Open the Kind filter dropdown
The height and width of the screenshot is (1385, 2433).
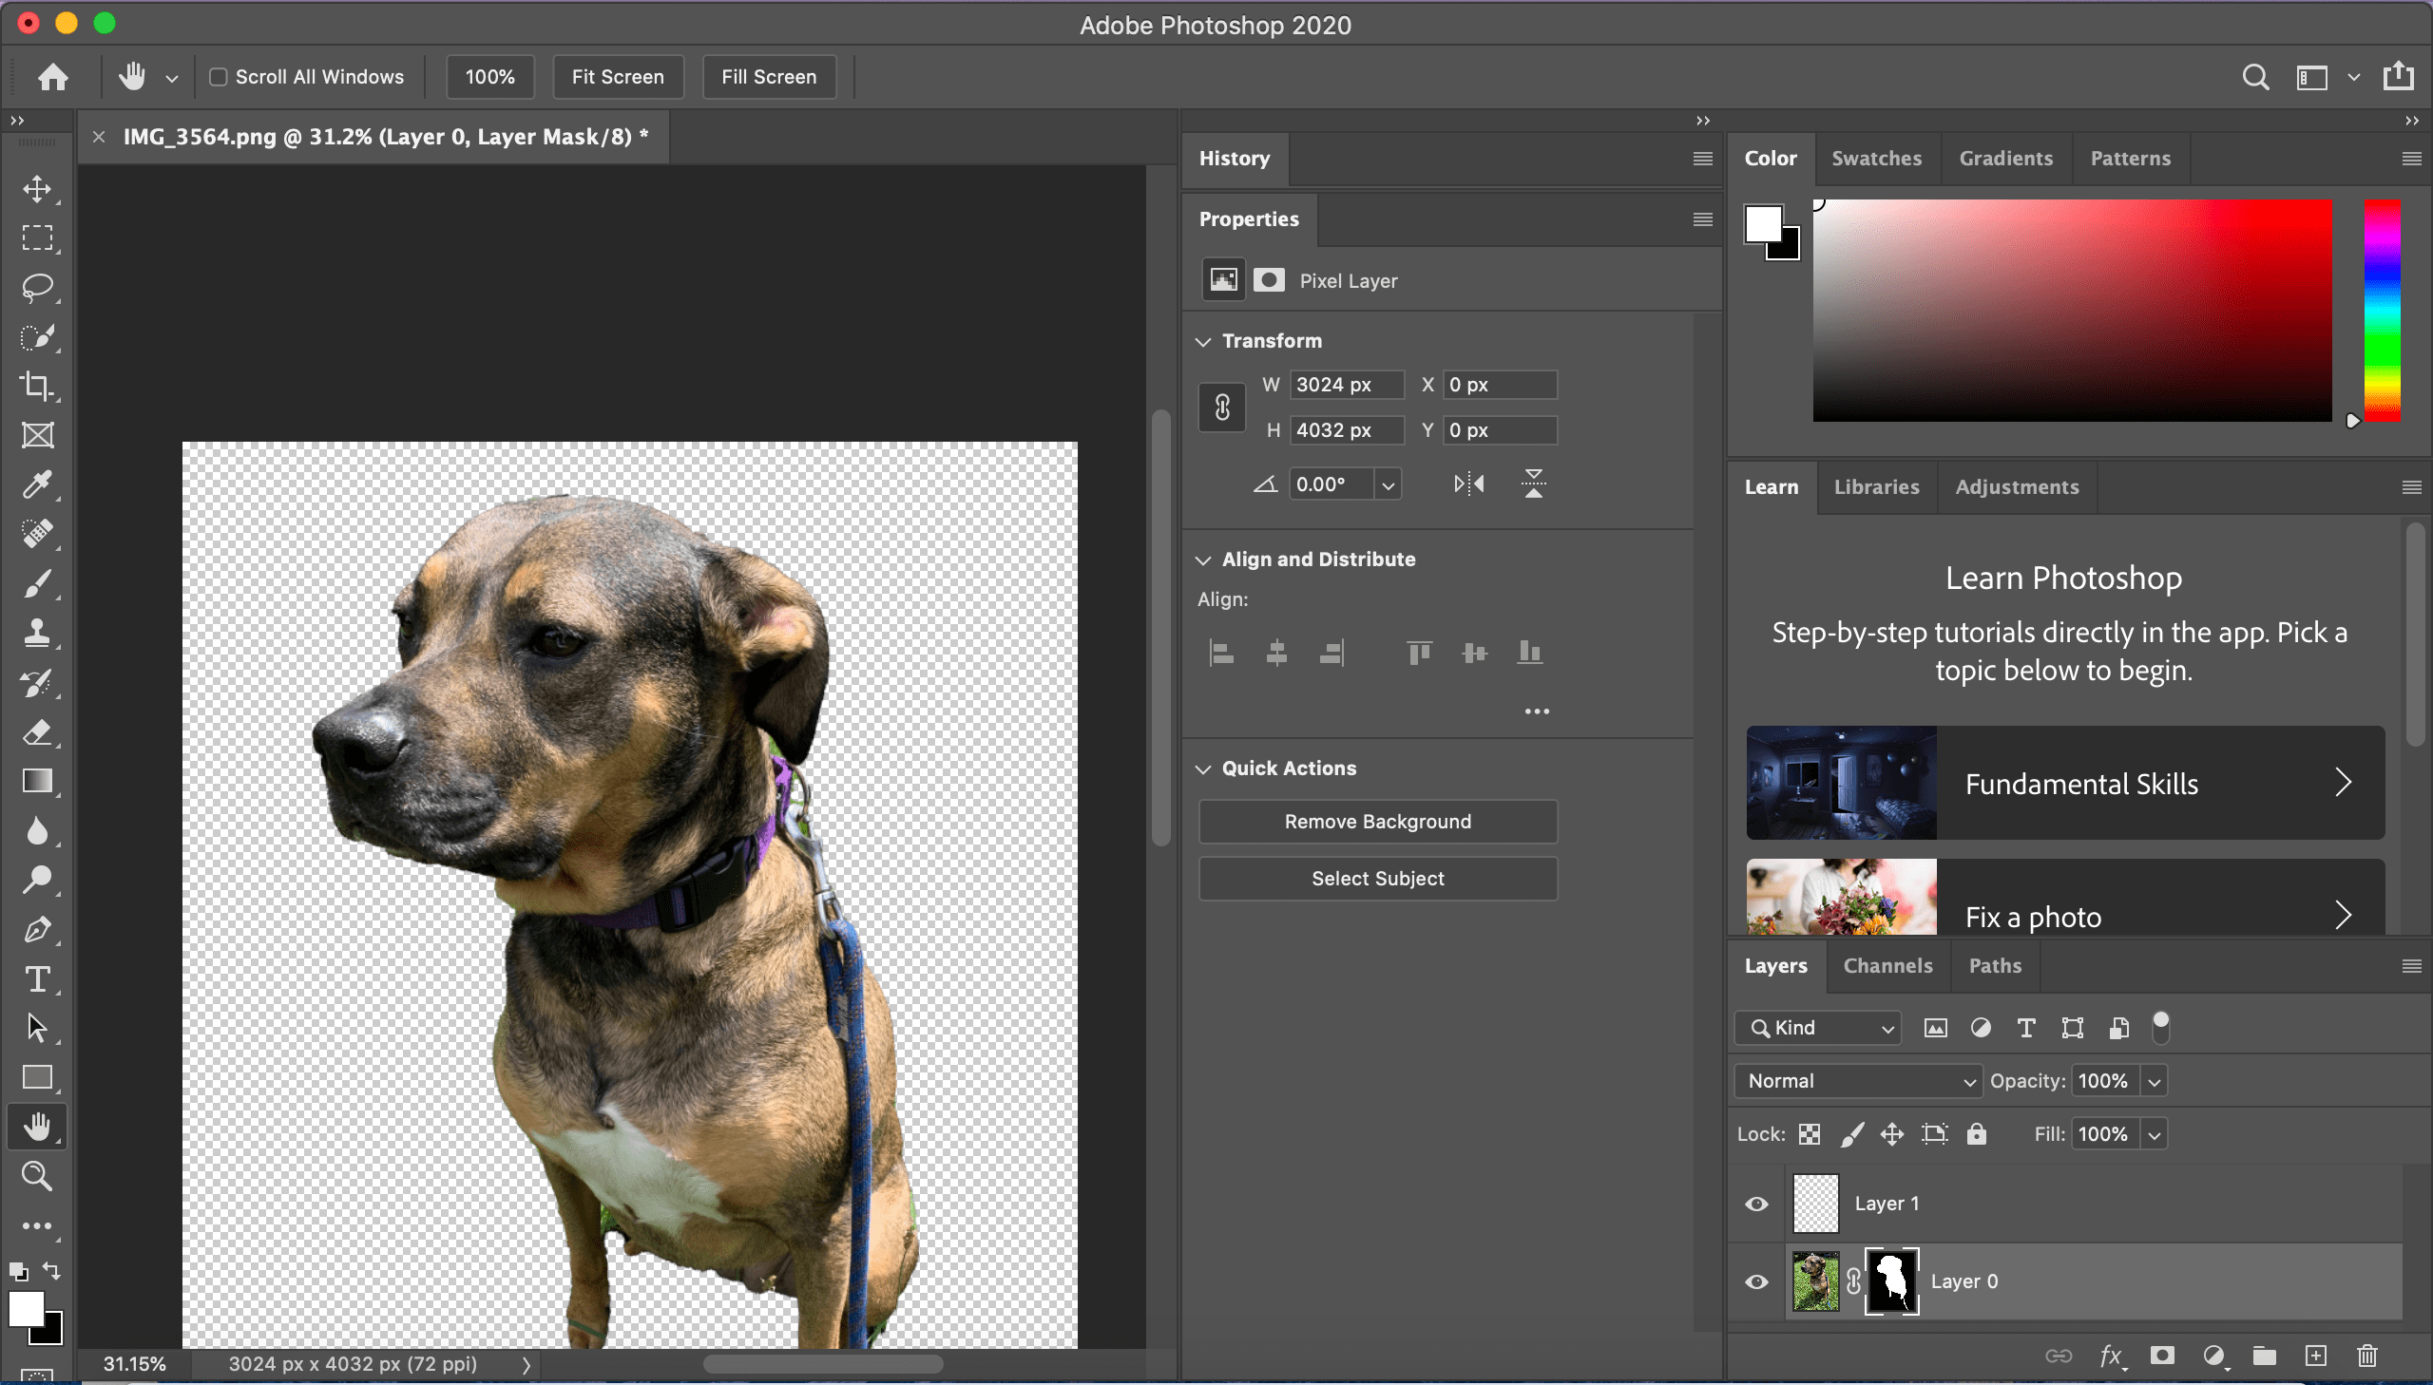tap(1818, 1027)
